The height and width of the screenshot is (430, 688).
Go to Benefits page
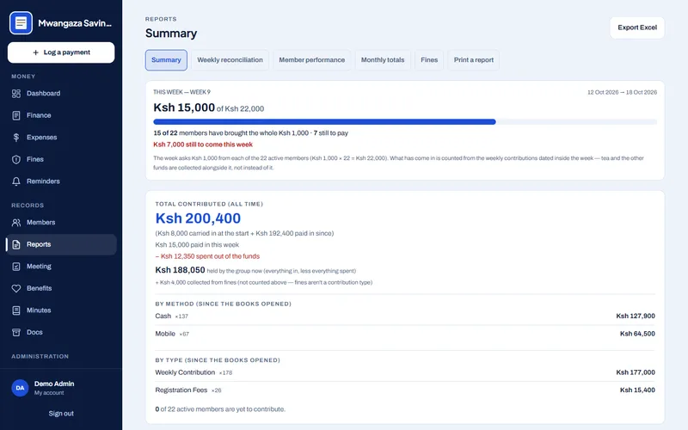pos(61,288)
